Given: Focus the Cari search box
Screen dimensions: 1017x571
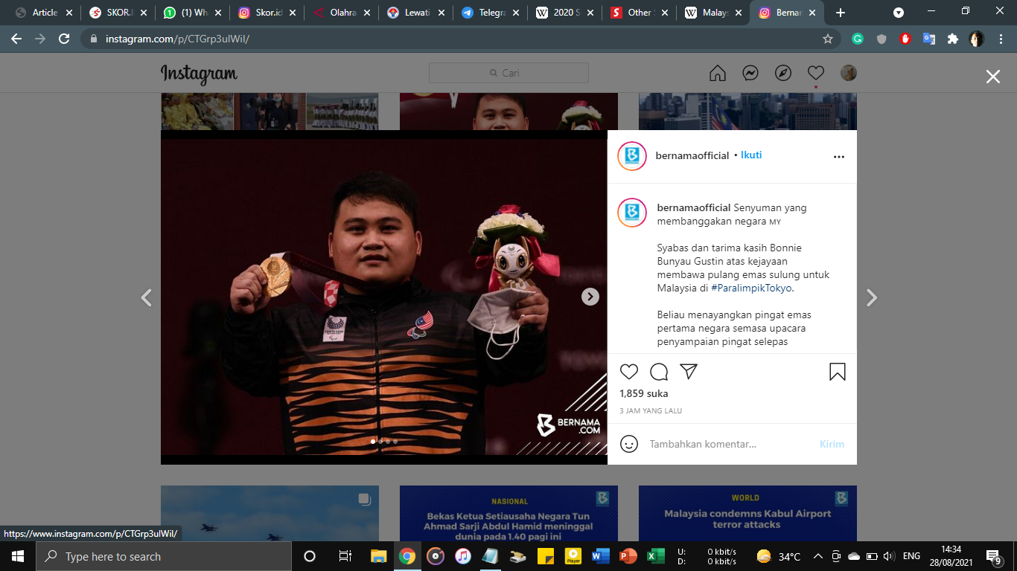Looking at the screenshot, I should pyautogui.click(x=508, y=73).
